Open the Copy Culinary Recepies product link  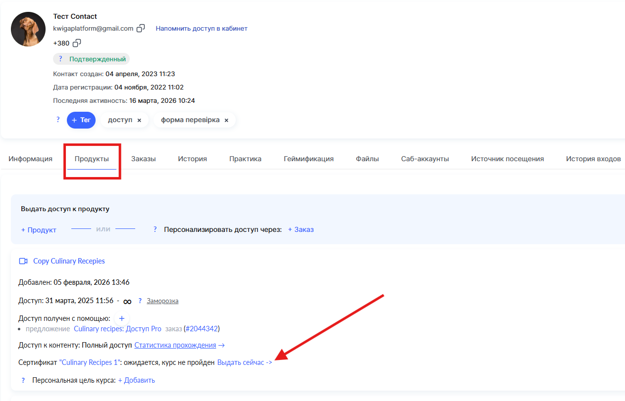pos(69,261)
